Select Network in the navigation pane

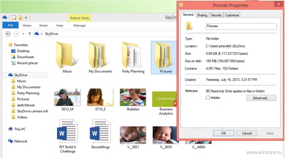click(x=18, y=141)
